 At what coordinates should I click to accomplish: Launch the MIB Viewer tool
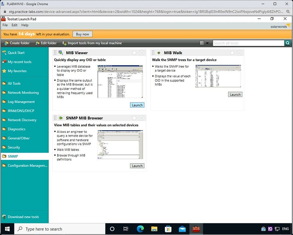137,105
